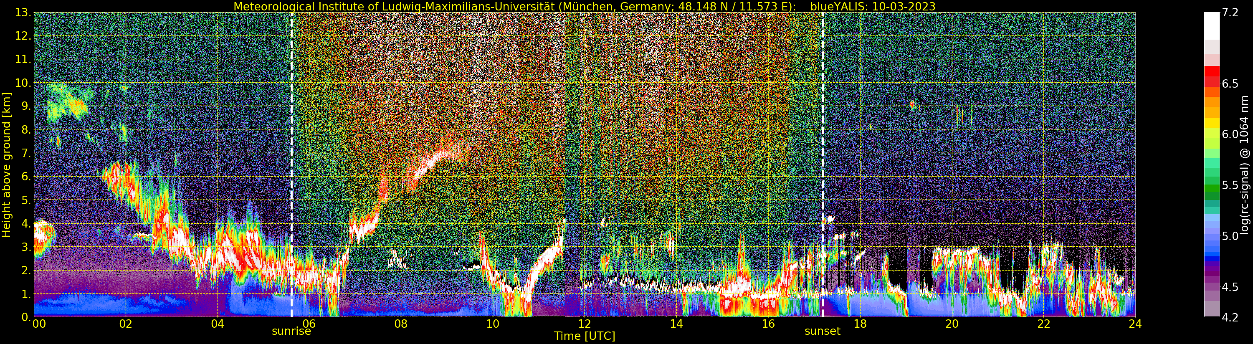Click the time axis tick label 24

tap(1135, 324)
